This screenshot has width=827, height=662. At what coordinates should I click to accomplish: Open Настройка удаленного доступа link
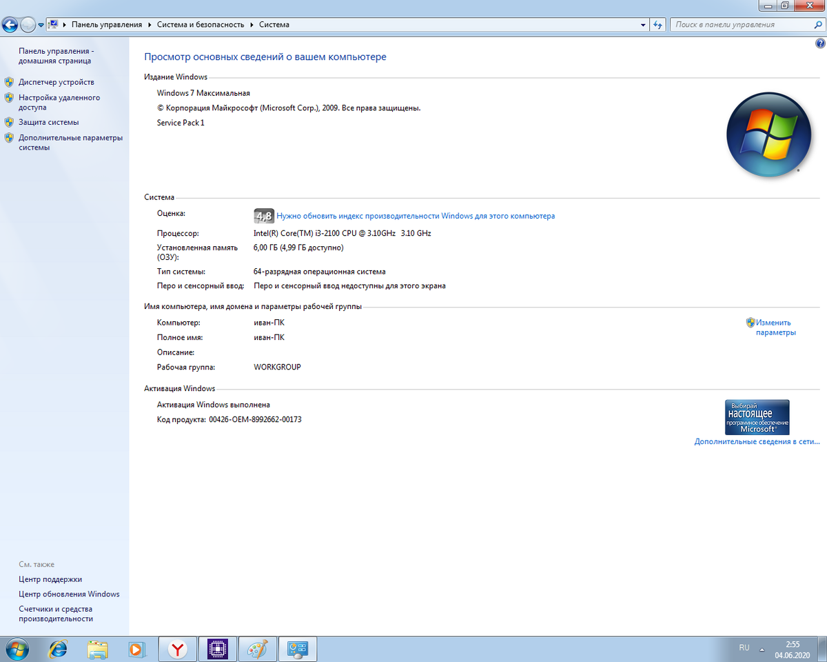[x=59, y=103]
